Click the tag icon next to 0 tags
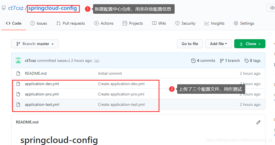The height and width of the screenshot is (145, 275). (247, 61)
